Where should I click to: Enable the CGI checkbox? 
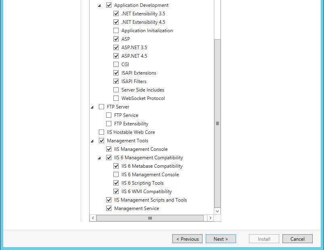click(x=116, y=65)
